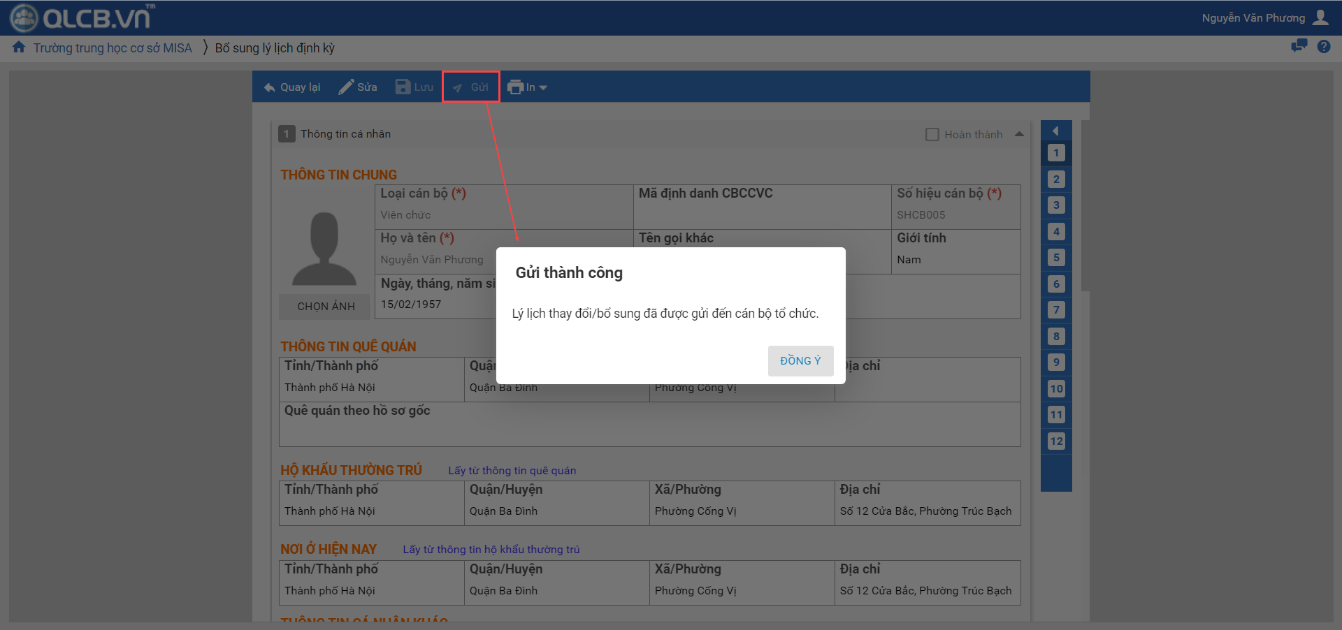Click the Lưu save disk icon
This screenshot has width=1342, height=630.
click(403, 87)
